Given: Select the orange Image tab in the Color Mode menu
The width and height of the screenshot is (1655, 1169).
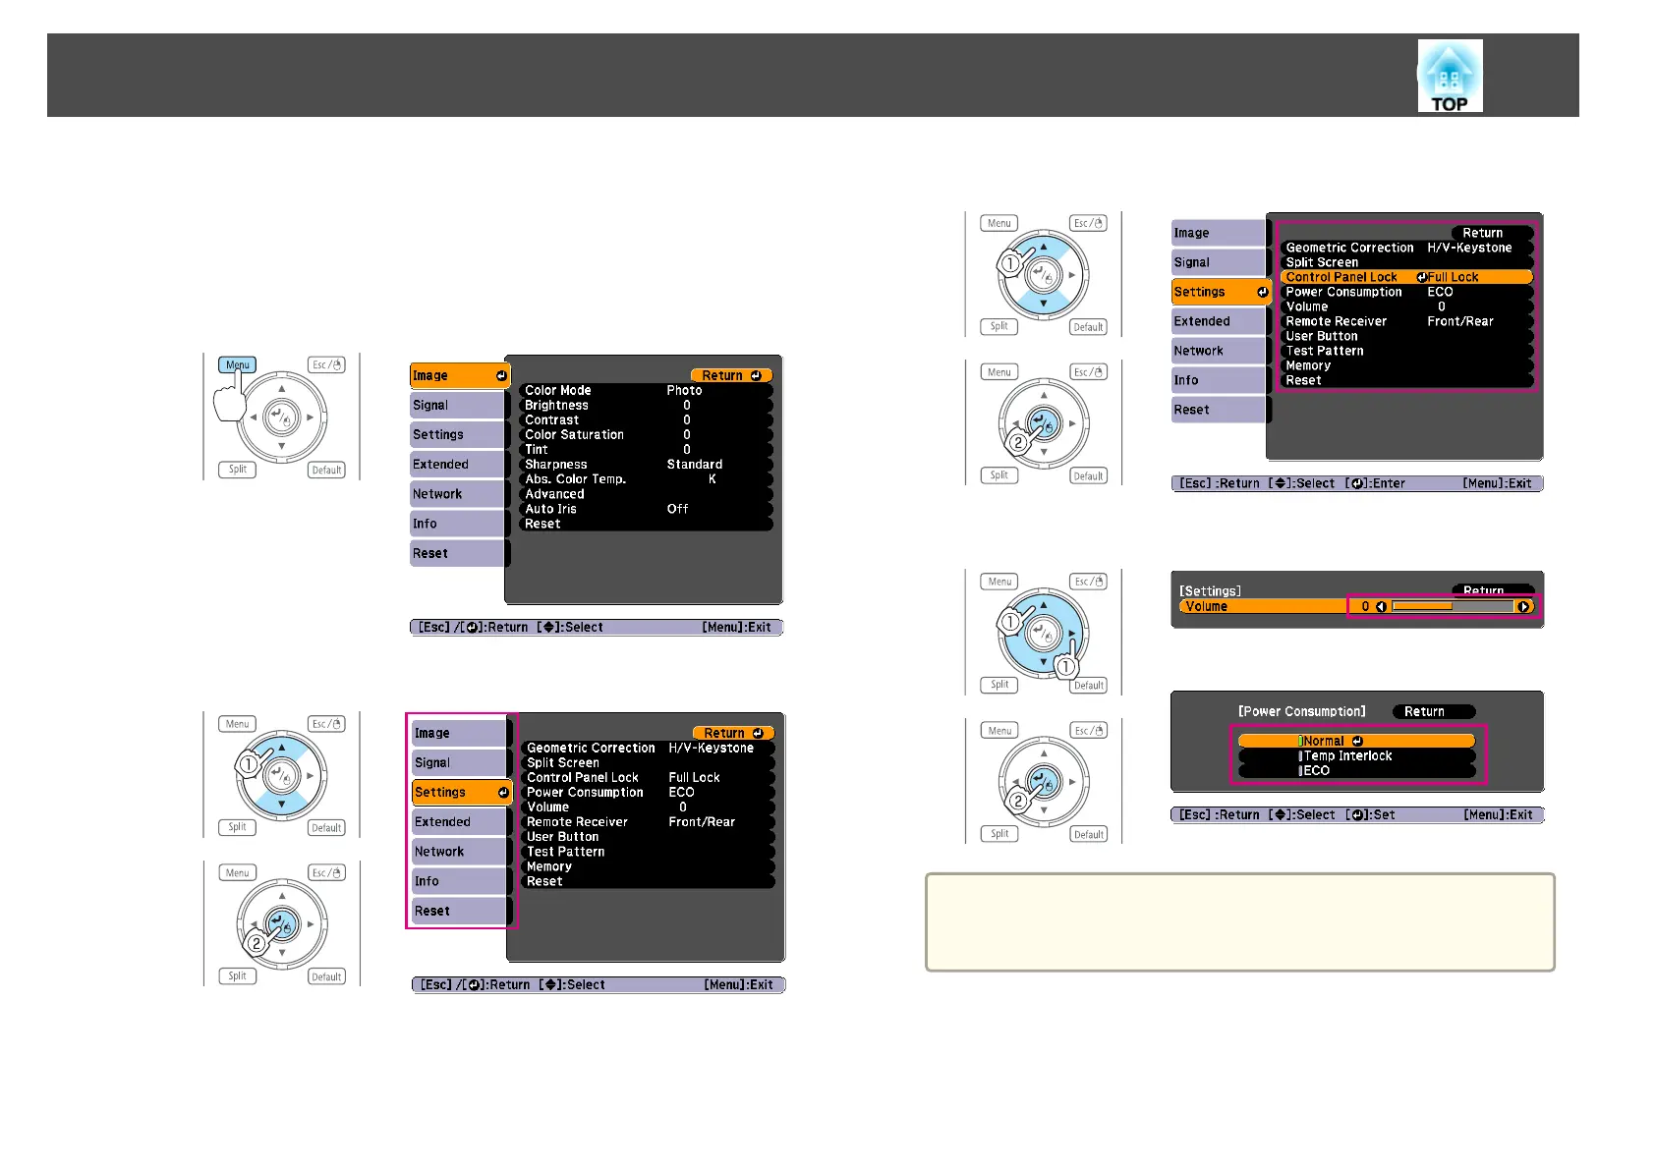Looking at the screenshot, I should coord(459,376).
